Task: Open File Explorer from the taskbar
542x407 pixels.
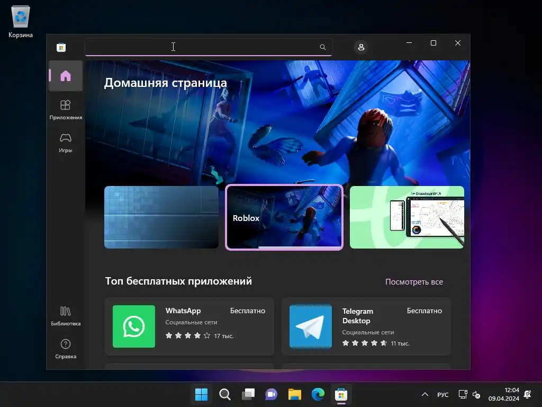Action: click(x=294, y=394)
